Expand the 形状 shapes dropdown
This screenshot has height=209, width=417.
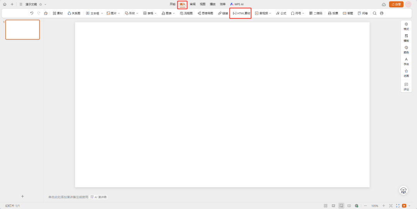click(131, 13)
